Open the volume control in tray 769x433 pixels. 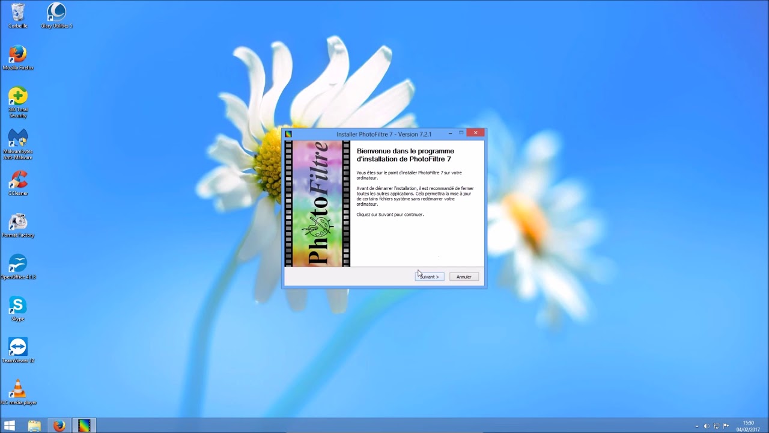[707, 426]
